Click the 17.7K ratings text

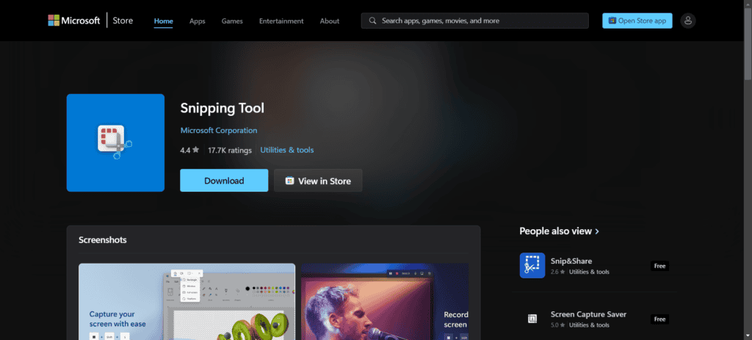[x=230, y=150]
